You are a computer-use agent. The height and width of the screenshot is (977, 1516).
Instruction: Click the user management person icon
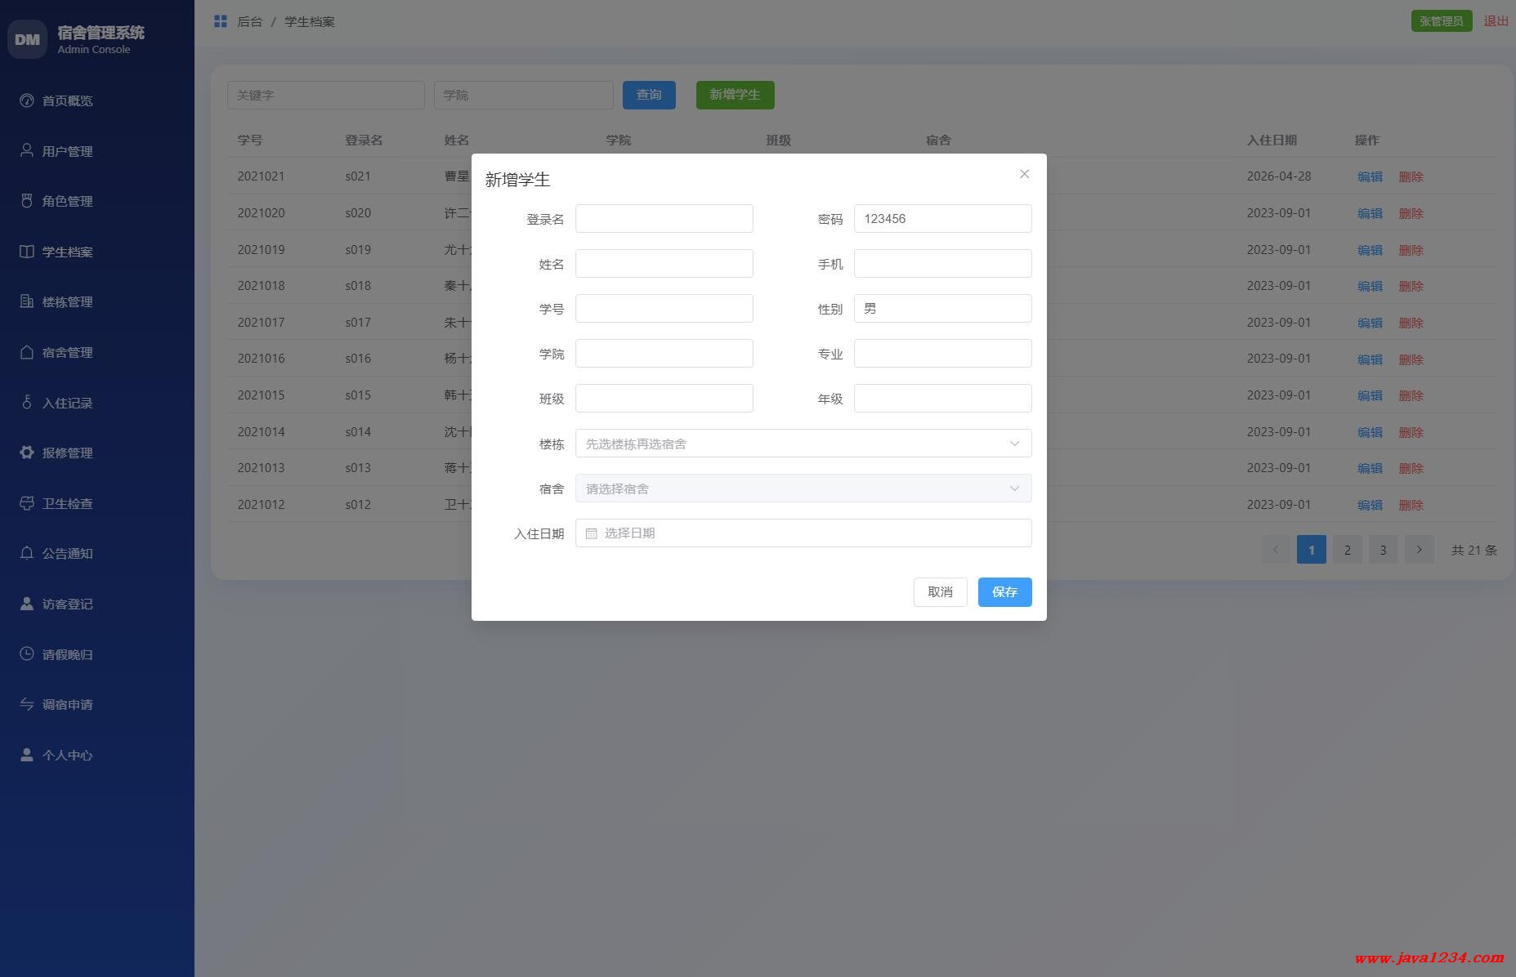(x=27, y=150)
